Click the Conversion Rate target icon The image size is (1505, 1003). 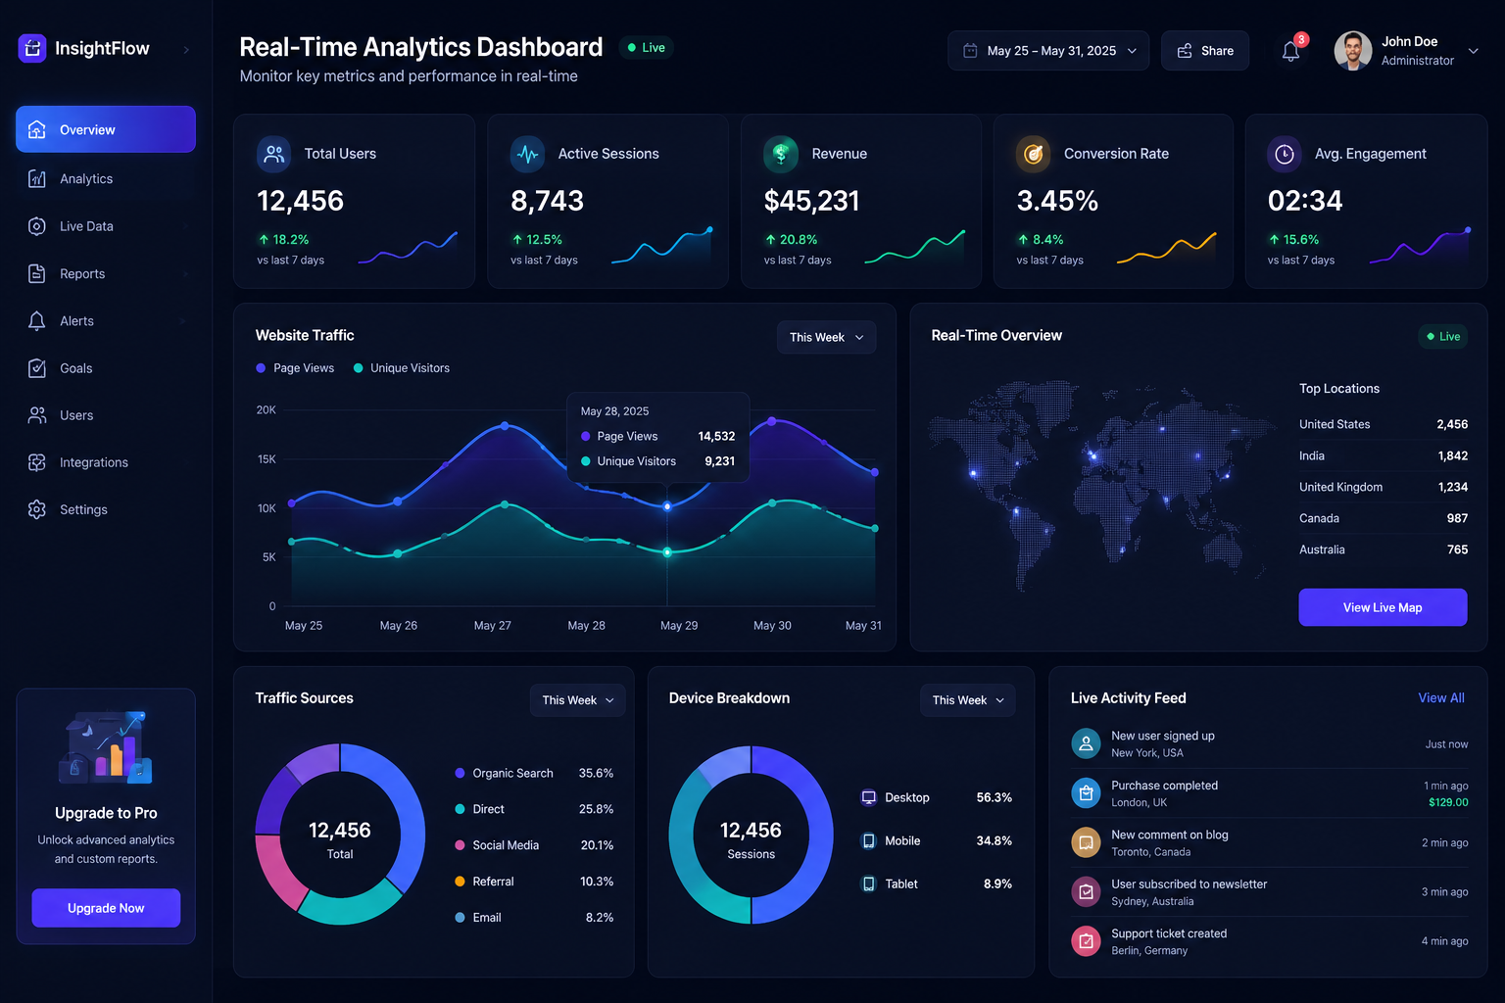(1034, 154)
